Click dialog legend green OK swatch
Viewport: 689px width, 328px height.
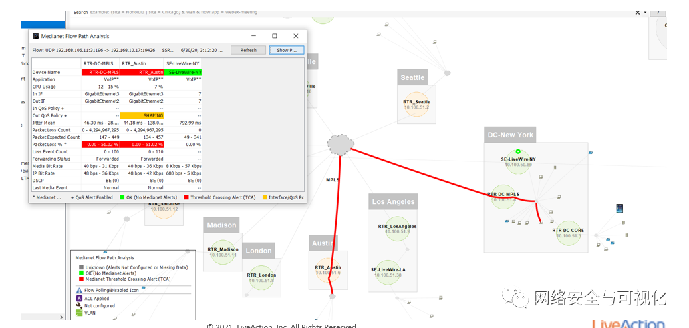point(122,197)
